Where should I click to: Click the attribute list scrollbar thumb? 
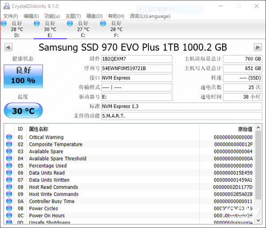[x=258, y=165]
